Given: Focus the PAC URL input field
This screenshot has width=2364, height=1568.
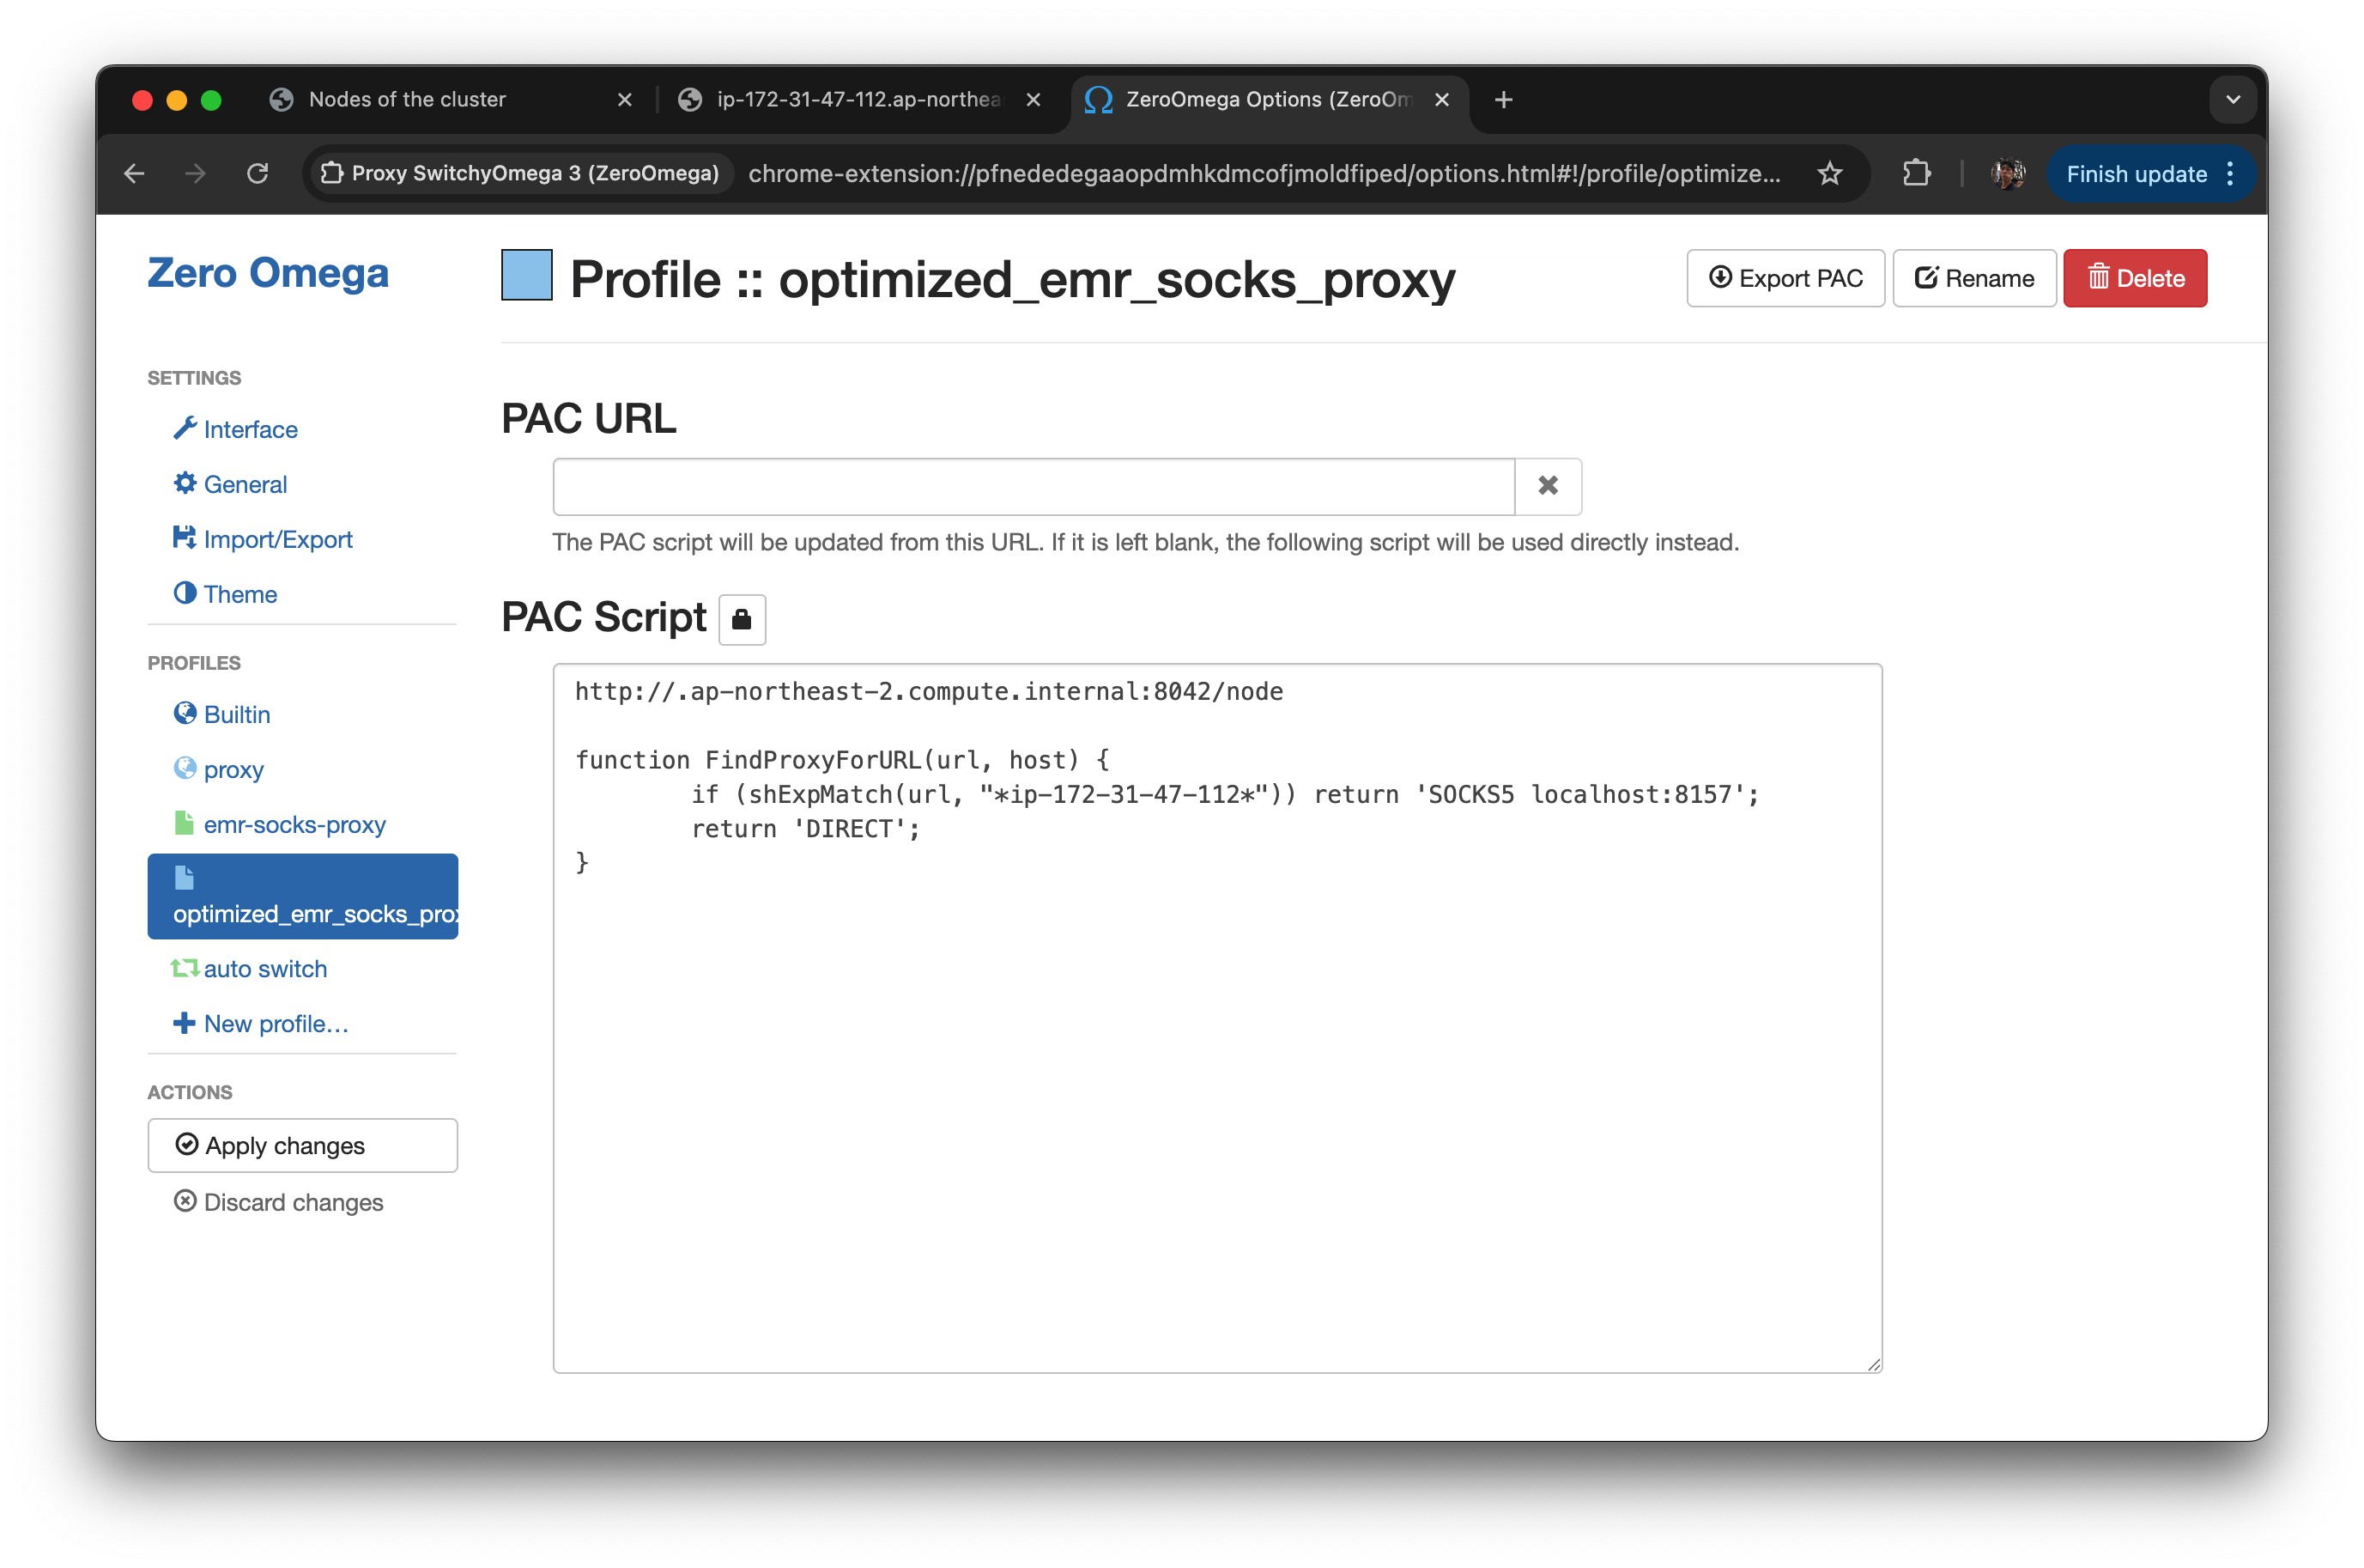Looking at the screenshot, I should 1033,486.
